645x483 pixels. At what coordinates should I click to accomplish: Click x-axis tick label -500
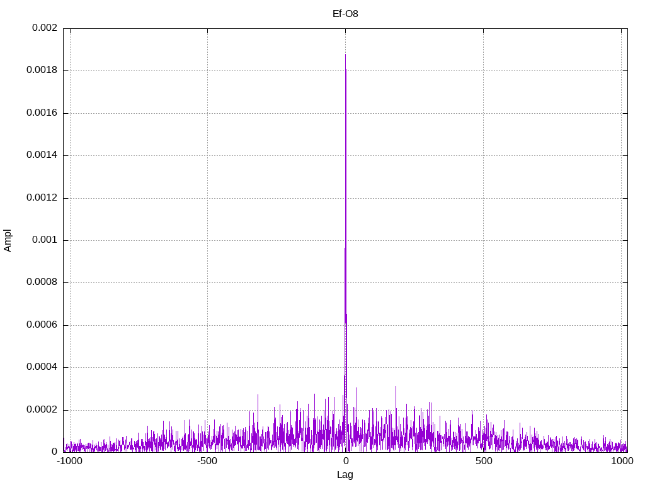click(x=207, y=461)
